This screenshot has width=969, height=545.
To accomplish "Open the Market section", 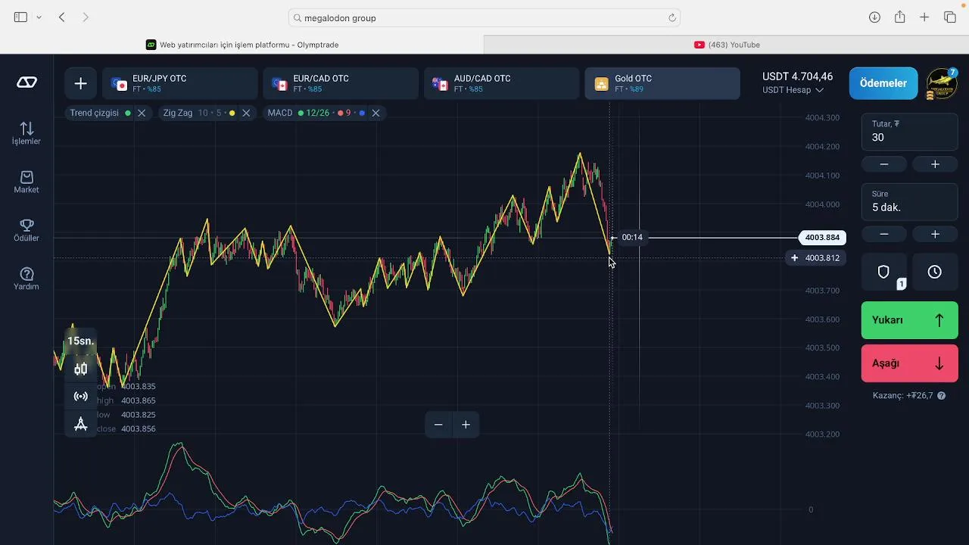I will tap(26, 182).
